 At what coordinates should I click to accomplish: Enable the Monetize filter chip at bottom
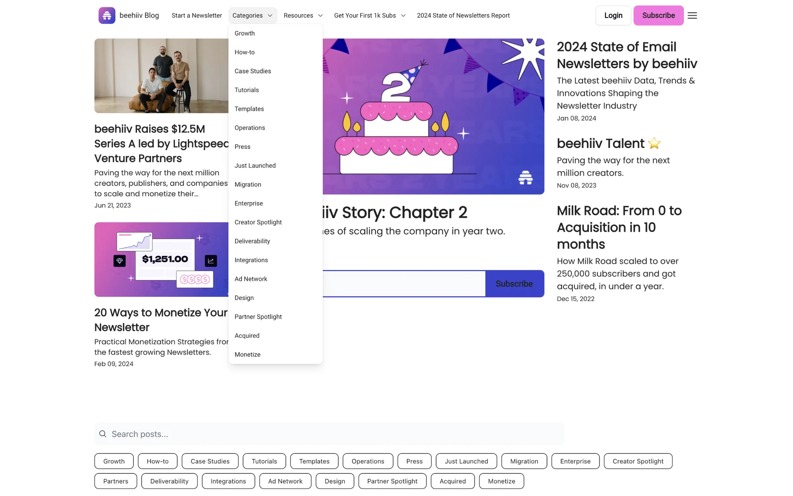[501, 481]
